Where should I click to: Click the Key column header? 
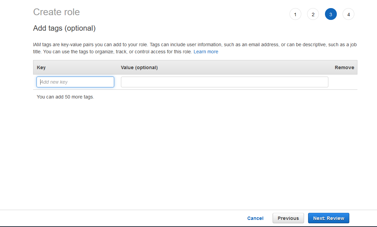coord(41,67)
